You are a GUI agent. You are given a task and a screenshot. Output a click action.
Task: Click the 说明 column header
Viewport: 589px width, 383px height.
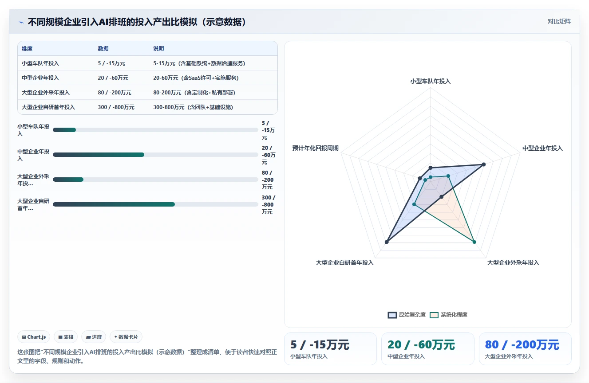point(159,49)
